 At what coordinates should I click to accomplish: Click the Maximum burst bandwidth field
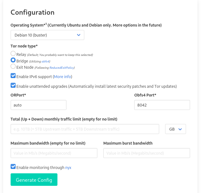pyautogui.click(x=147, y=153)
